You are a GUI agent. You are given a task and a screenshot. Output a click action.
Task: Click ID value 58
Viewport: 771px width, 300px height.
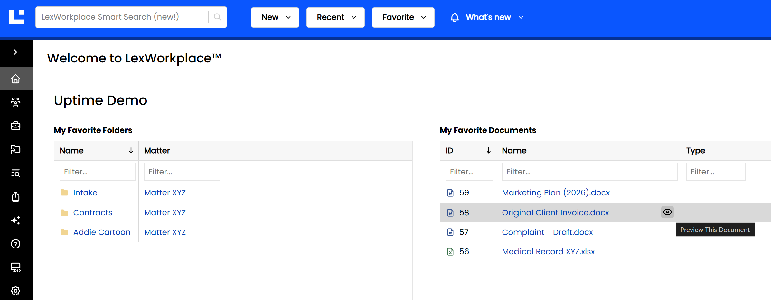[464, 212]
